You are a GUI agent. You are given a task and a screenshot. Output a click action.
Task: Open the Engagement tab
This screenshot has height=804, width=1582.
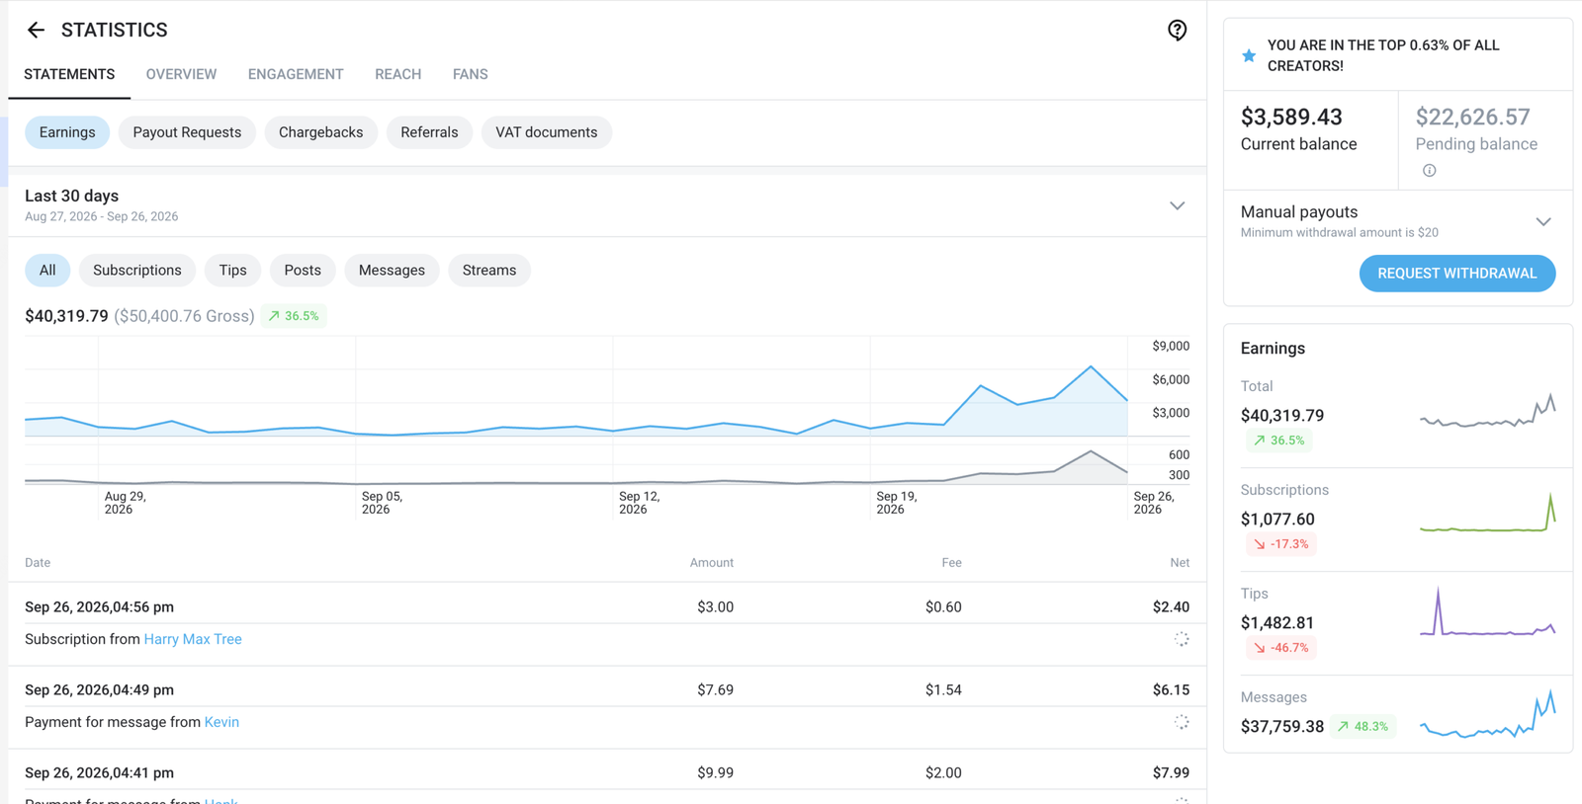pos(296,74)
